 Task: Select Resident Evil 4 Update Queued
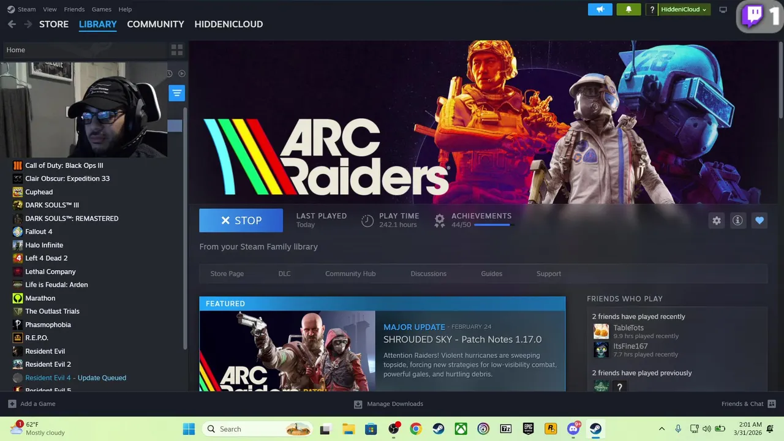click(75, 378)
